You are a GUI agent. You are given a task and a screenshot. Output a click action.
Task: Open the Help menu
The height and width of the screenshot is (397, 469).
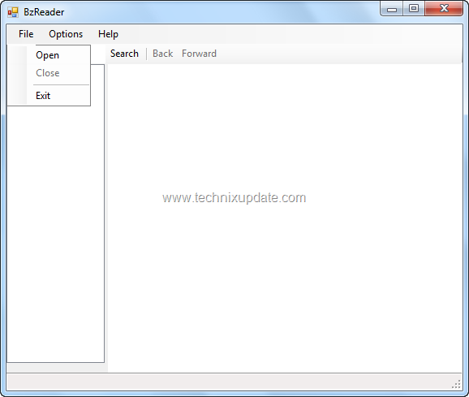tap(108, 34)
